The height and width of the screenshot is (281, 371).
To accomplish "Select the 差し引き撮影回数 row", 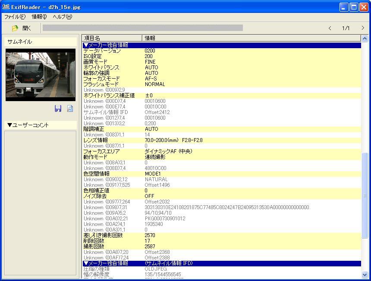I will click(222, 235).
